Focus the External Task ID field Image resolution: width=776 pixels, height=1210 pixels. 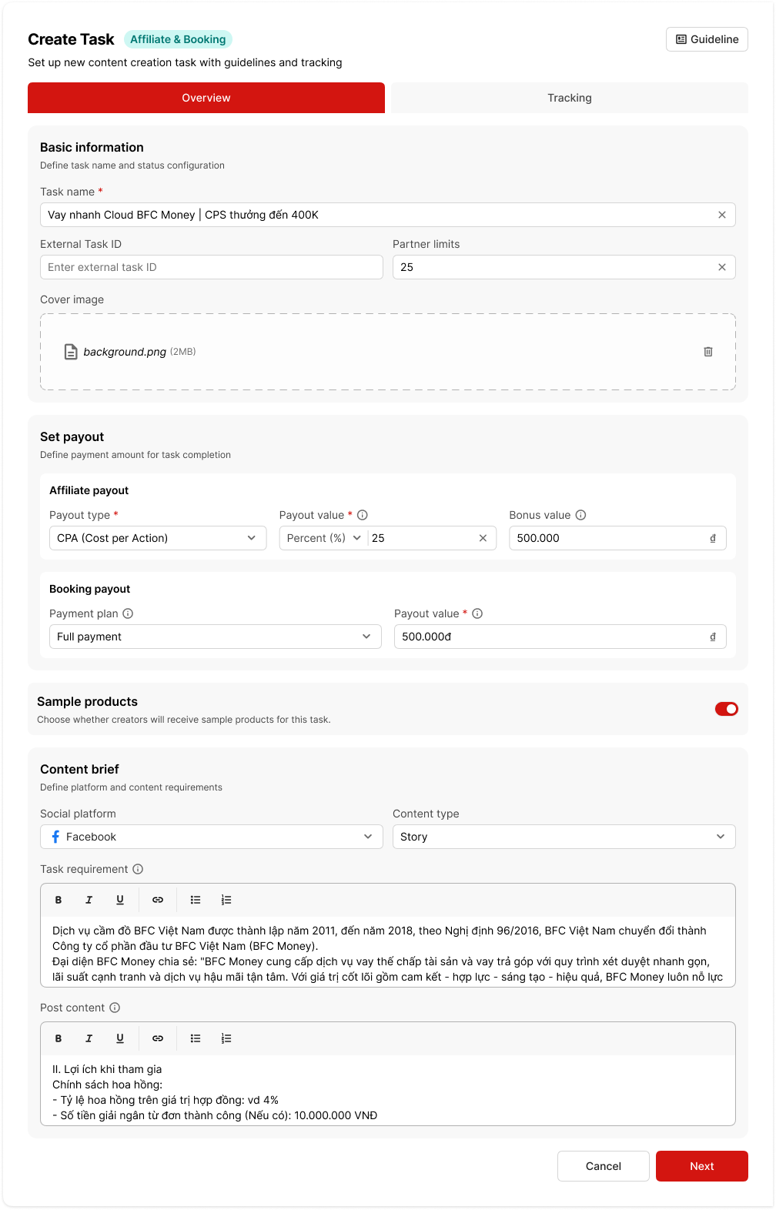point(211,267)
